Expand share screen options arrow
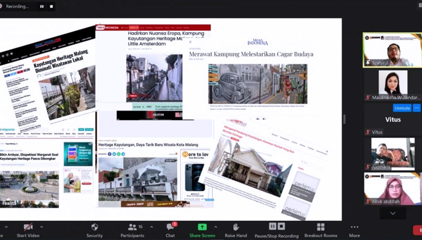 (x=216, y=227)
